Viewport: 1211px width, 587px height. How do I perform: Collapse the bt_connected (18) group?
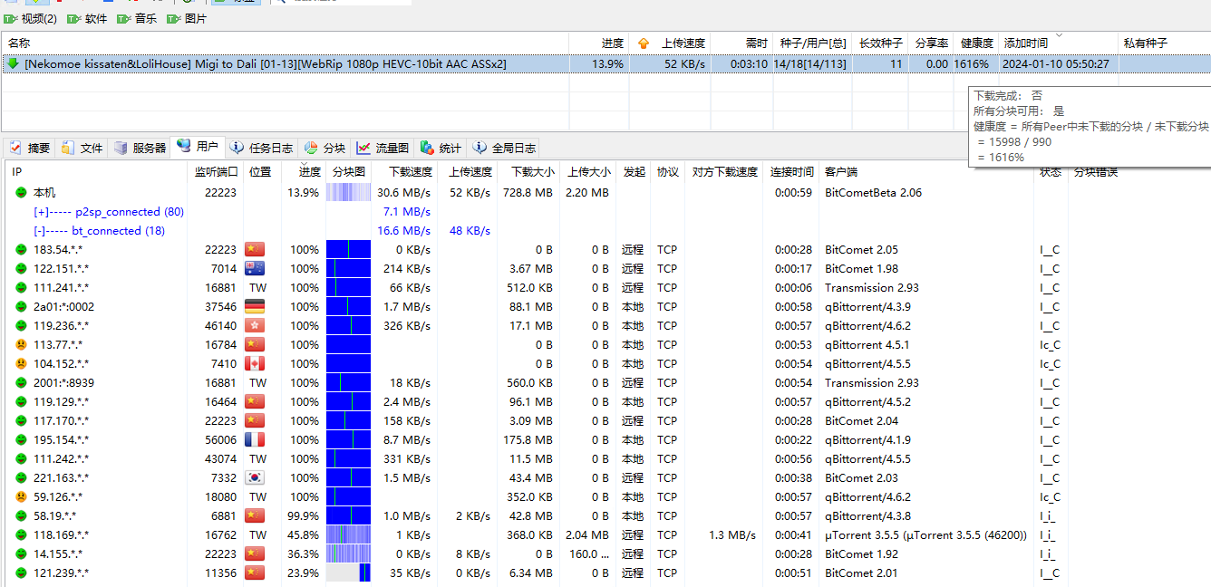[x=100, y=231]
